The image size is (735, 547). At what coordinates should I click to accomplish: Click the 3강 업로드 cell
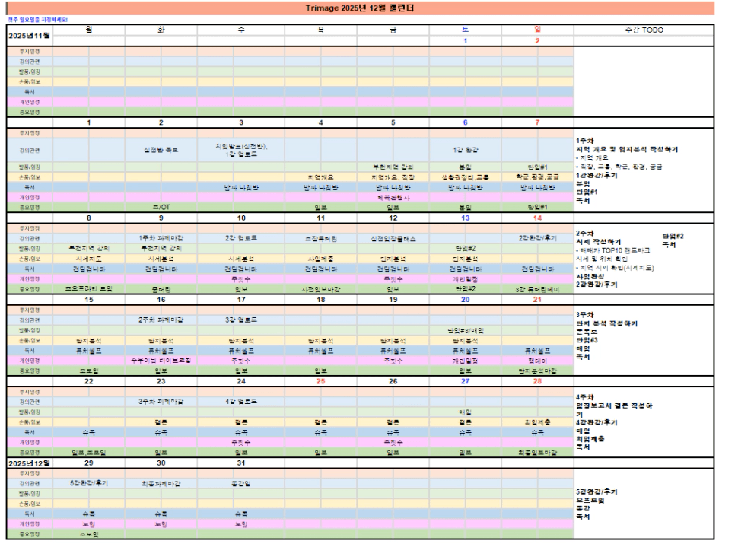point(241,320)
